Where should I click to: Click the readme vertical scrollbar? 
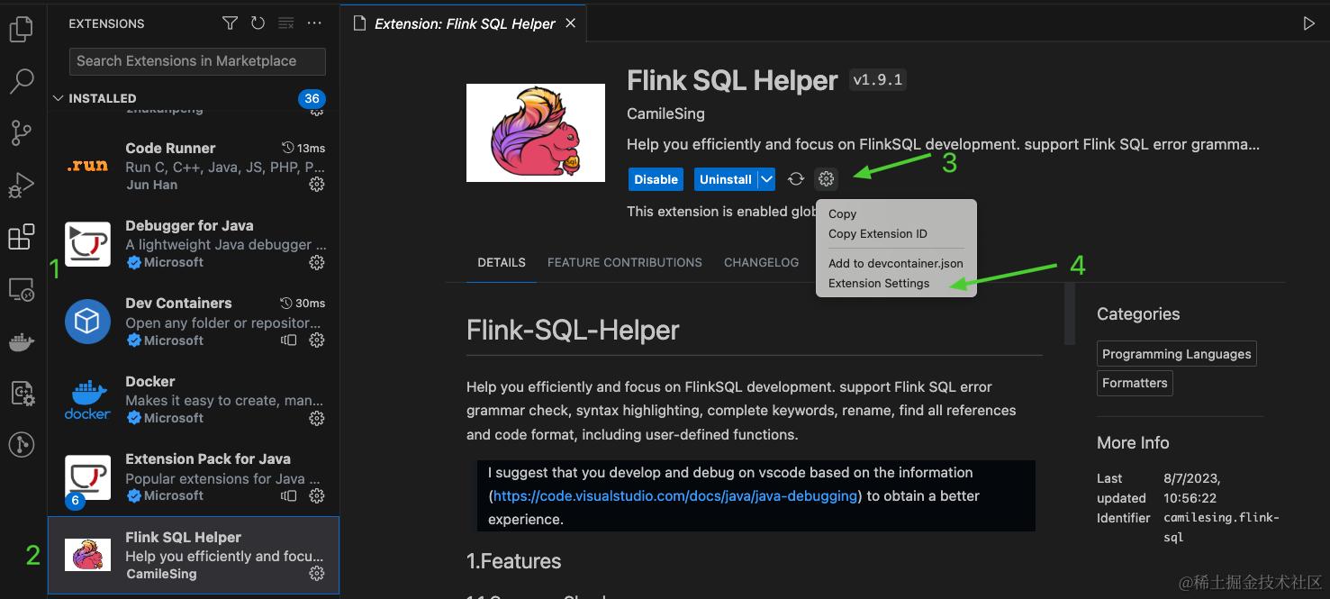click(x=1070, y=313)
